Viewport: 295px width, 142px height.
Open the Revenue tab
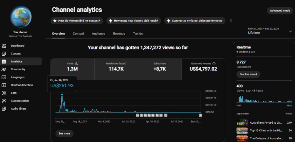(x=119, y=34)
